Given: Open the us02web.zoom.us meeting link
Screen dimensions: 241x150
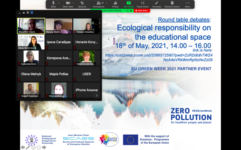Looking at the screenshot, I should 159,57.
